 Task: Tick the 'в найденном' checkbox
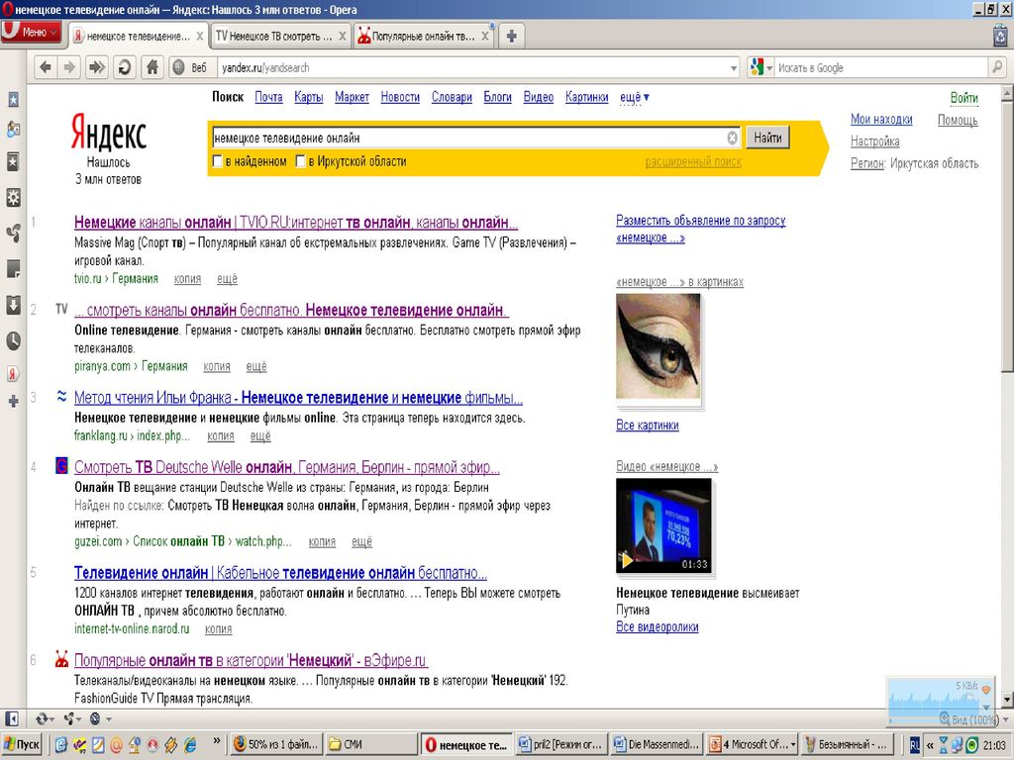[218, 161]
